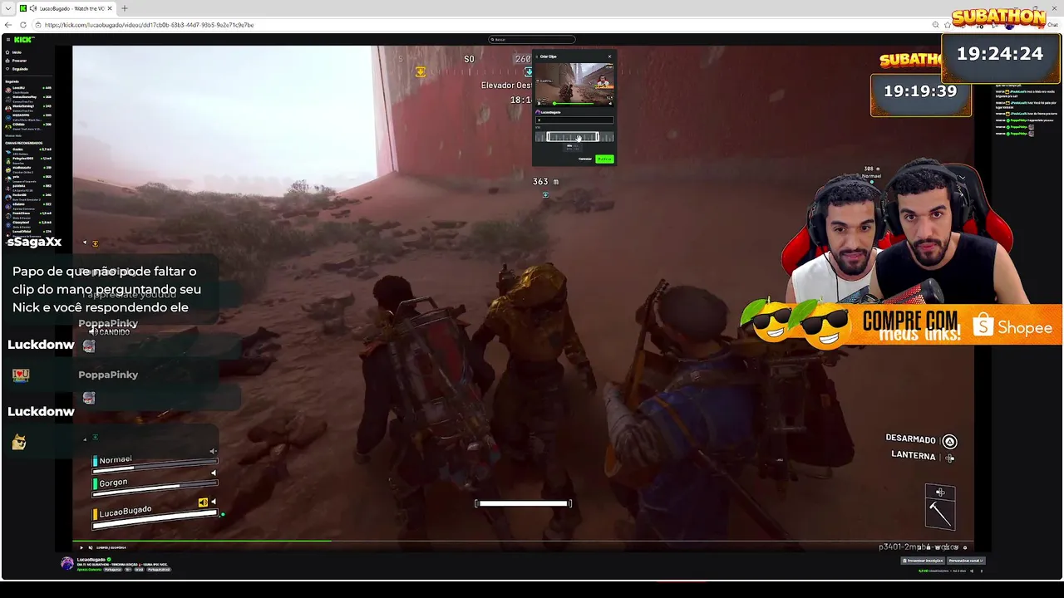Click the Kick search field
The height and width of the screenshot is (598, 1064).
click(532, 39)
